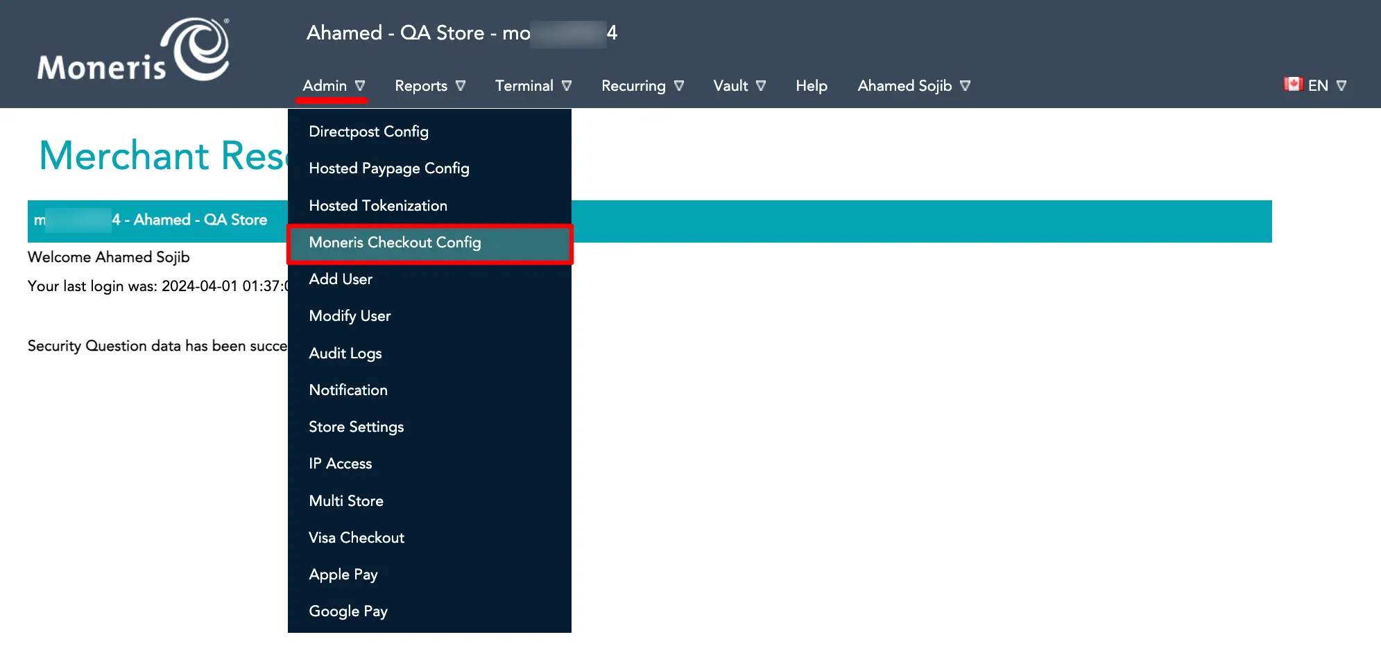The image size is (1381, 646).
Task: Open Directpost Config
Action: click(x=368, y=131)
